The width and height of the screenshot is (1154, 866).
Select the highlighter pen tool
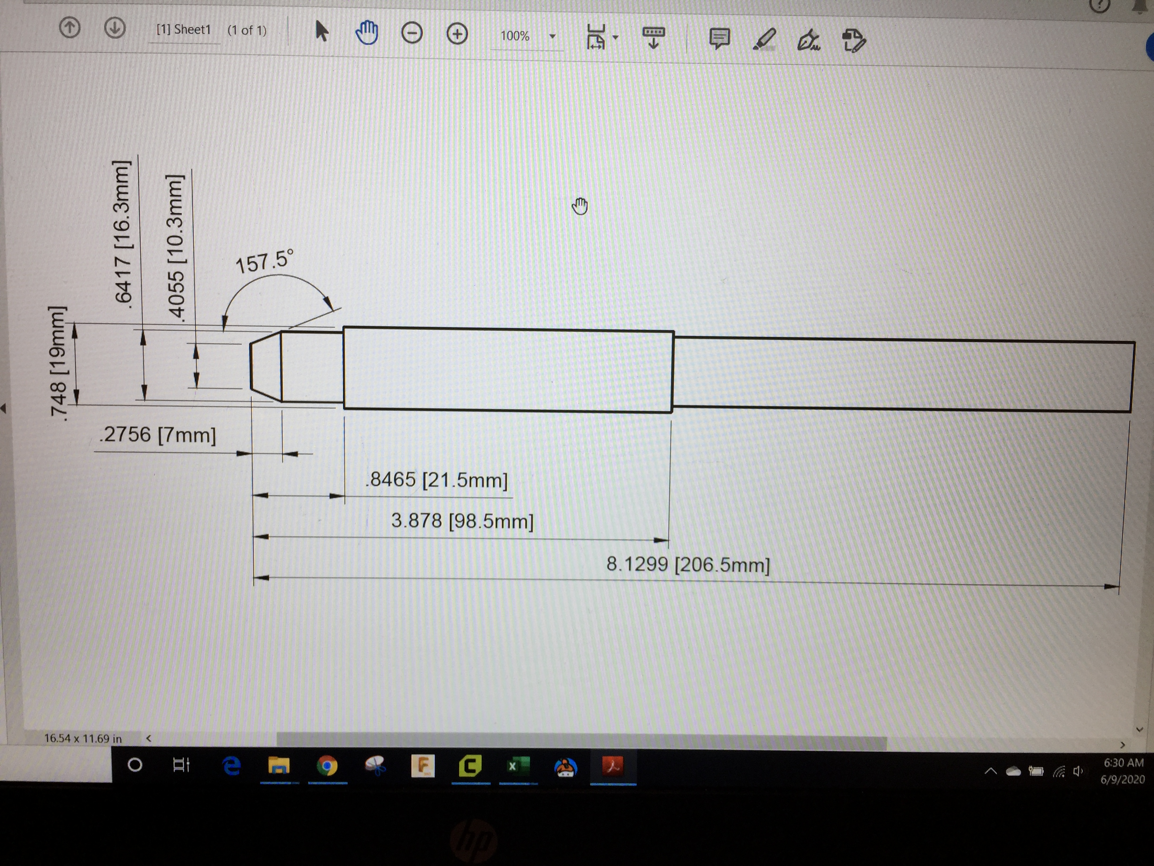[x=764, y=40]
